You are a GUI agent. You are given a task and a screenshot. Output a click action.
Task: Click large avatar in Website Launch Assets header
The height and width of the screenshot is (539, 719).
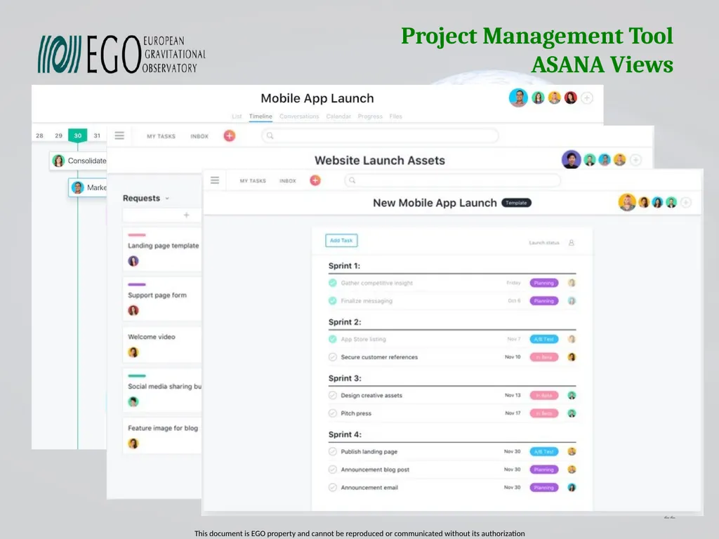(x=571, y=159)
